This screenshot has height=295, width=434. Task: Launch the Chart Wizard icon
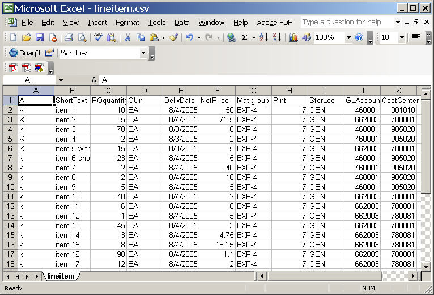[x=293, y=37]
